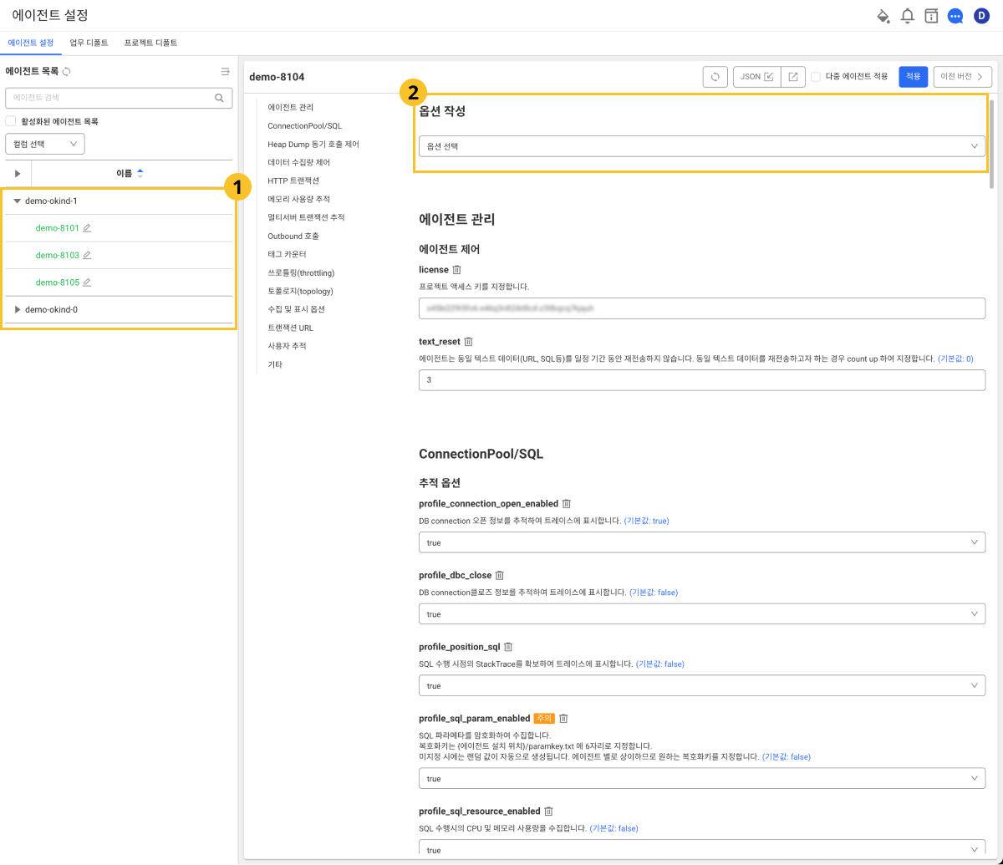Image resolution: width=1003 pixels, height=865 pixels.
Task: Select agent demo-8103
Action: (57, 255)
